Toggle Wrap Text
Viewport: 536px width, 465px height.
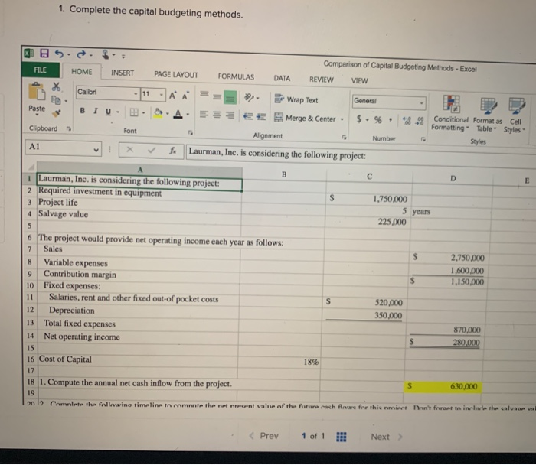coord(296,99)
